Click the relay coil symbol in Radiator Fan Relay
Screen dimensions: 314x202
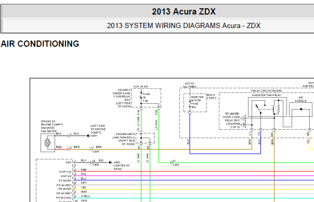277,110
